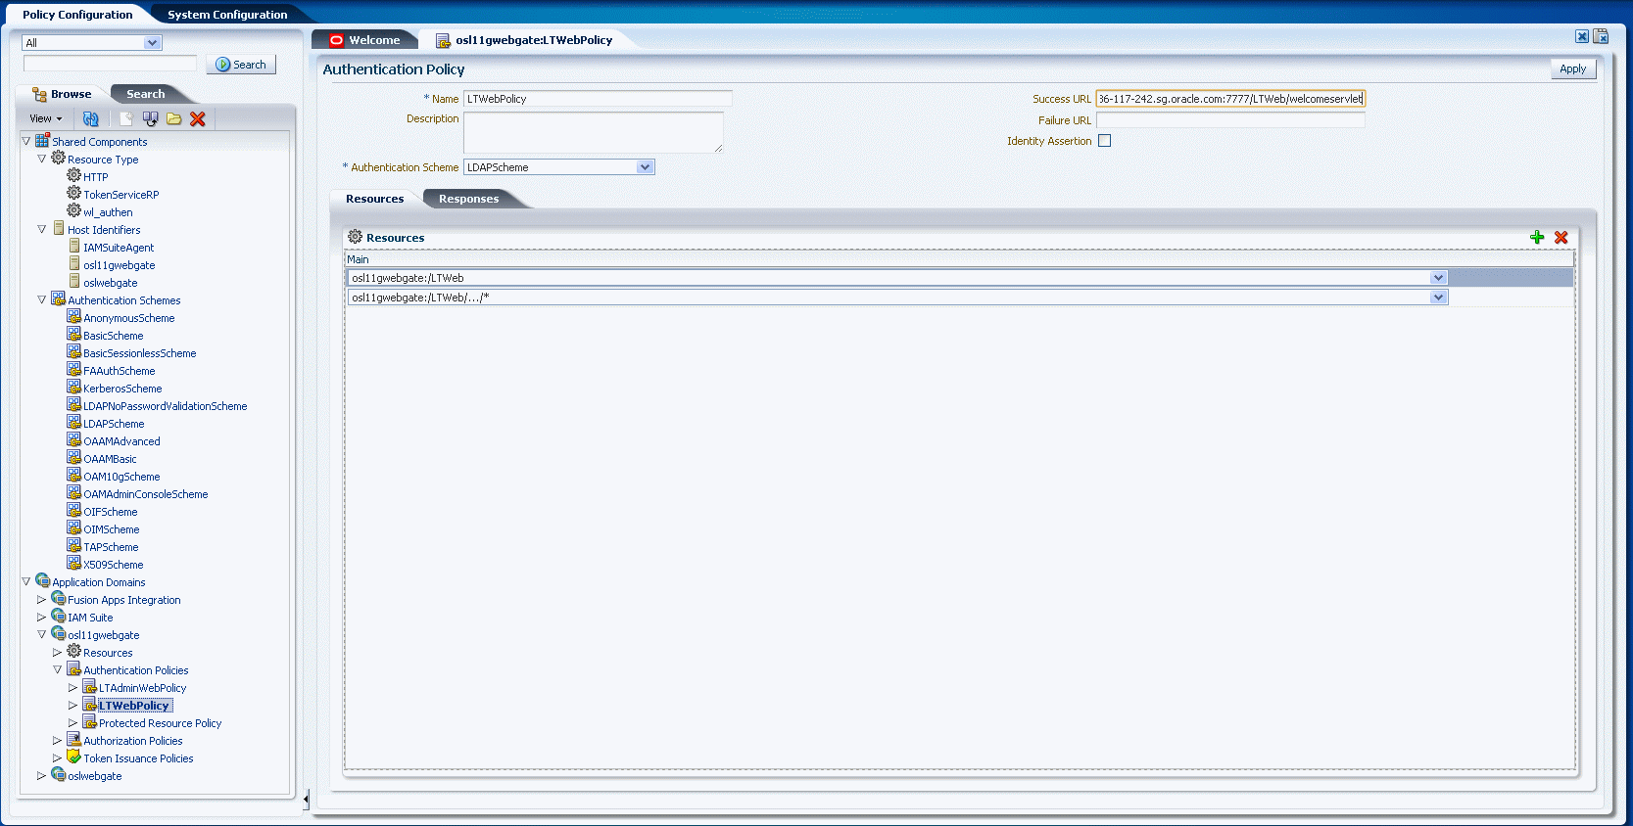Viewport: 1633px width, 826px height.
Task: Collapse the Authentication Policies node
Action: click(x=58, y=669)
